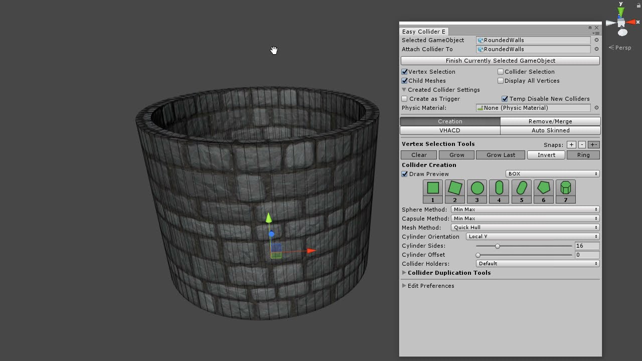This screenshot has width=642, height=361.
Task: Open Cylinder Orientation dropdown
Action: (x=533, y=237)
